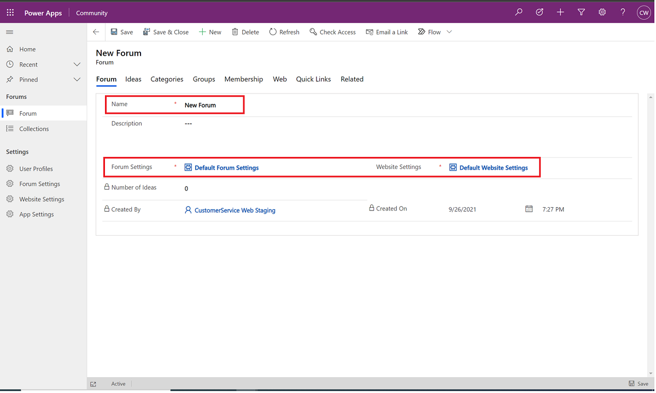Open the app launcher waffle icon
The height and width of the screenshot is (393, 656).
[x=10, y=13]
